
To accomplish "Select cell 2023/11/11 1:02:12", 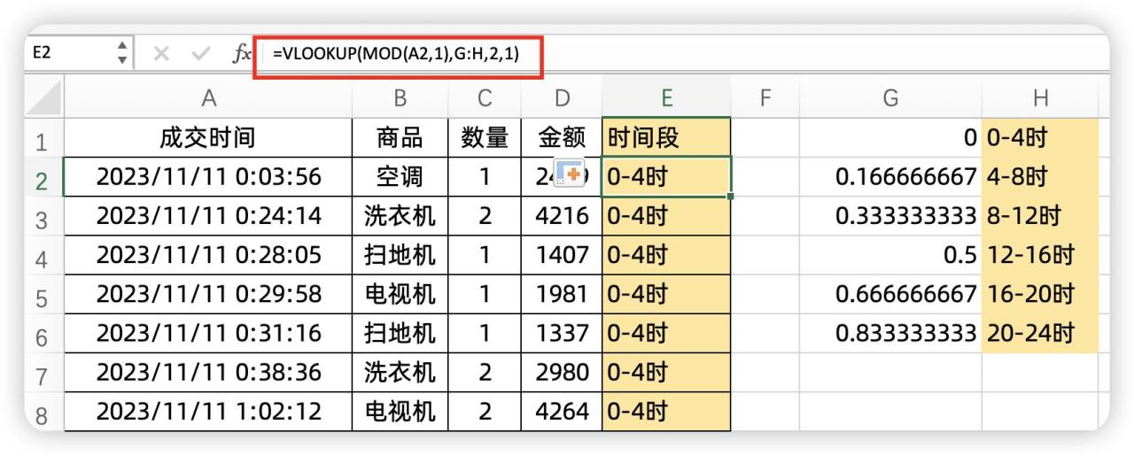I will click(209, 413).
